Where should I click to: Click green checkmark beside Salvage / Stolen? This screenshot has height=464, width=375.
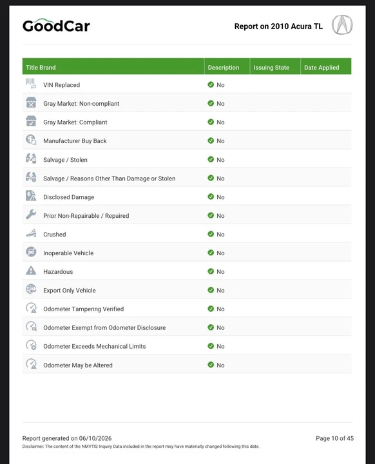211,159
